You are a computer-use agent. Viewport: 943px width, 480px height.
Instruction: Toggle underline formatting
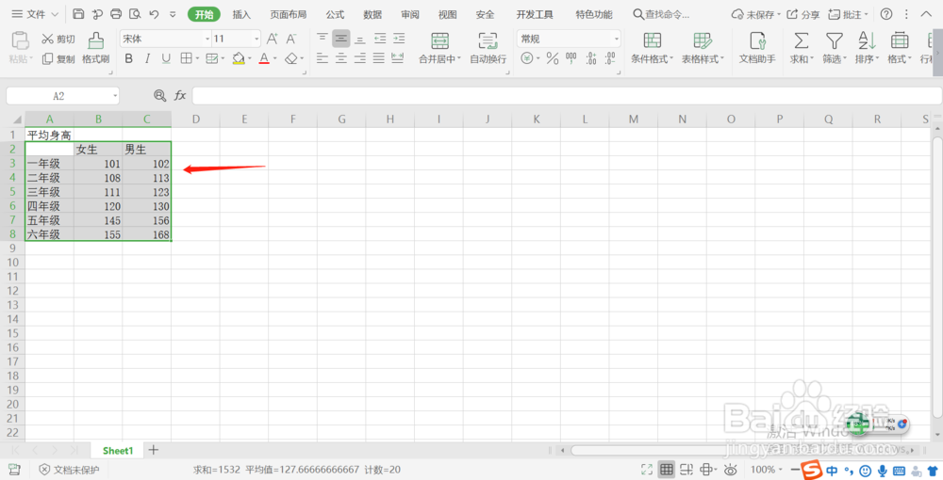point(166,58)
